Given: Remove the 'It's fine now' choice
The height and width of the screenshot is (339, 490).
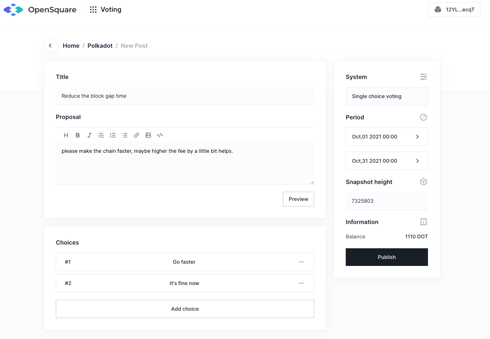Looking at the screenshot, I should tap(301, 283).
